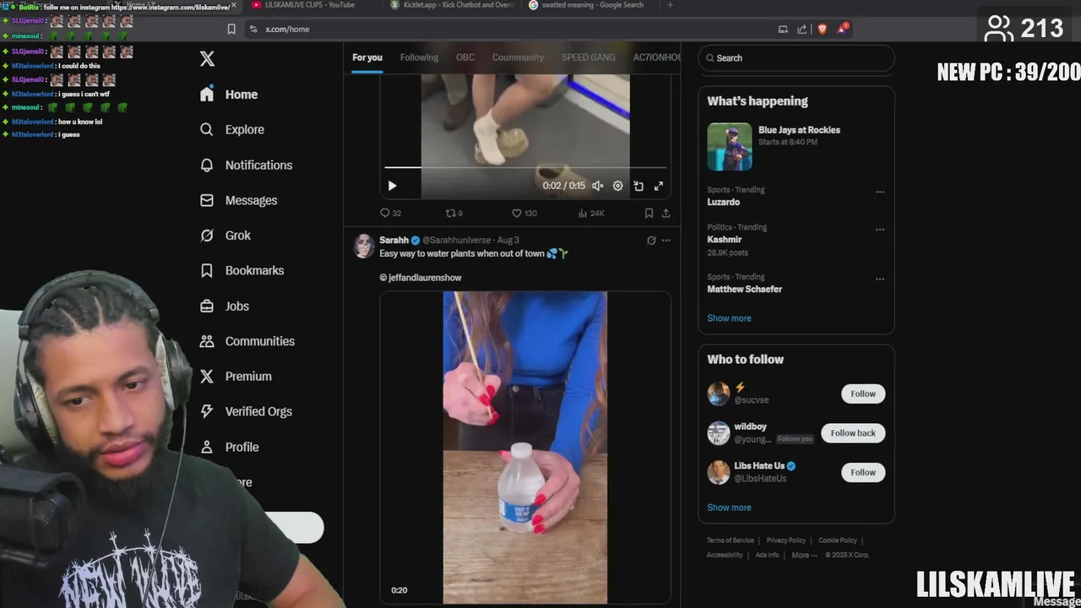The width and height of the screenshot is (1081, 608).
Task: Click the Communities people icon
Action: (207, 341)
